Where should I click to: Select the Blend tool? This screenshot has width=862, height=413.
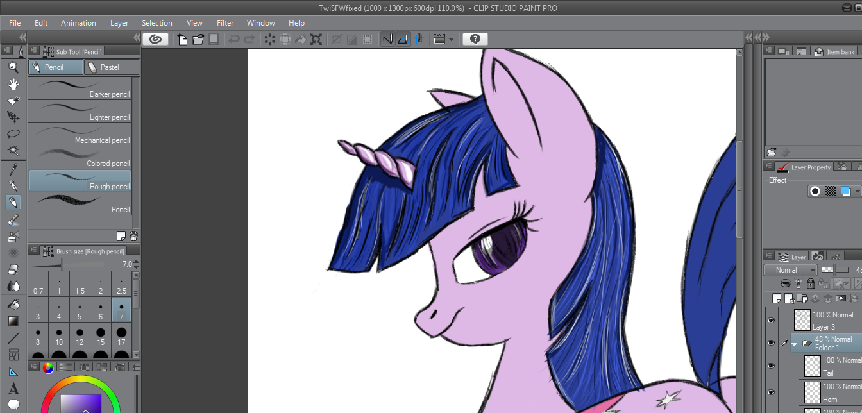click(x=13, y=286)
